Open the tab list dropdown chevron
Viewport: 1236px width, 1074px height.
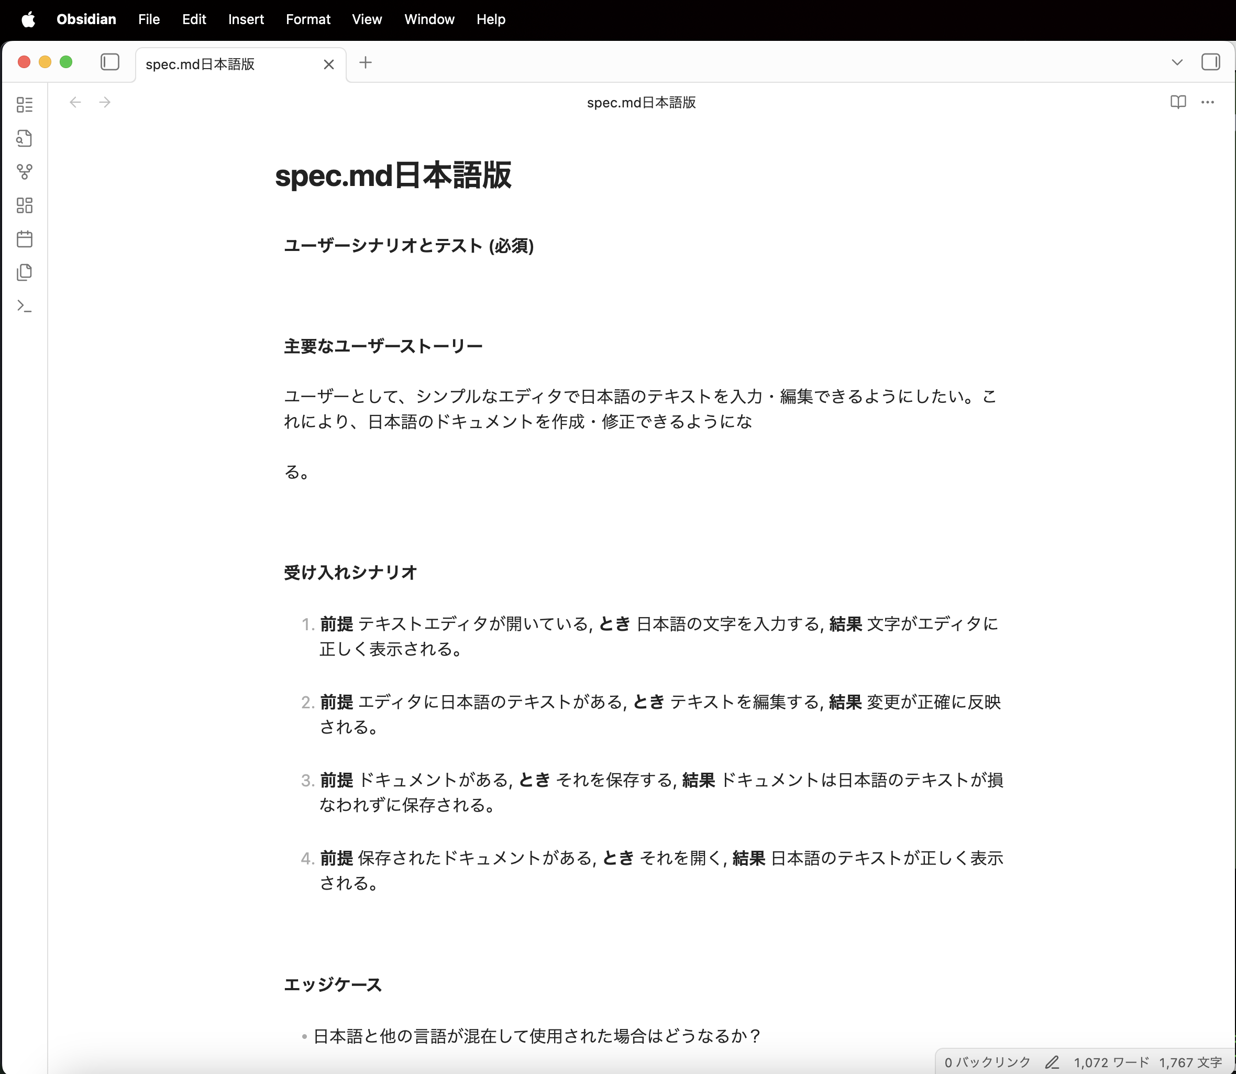coord(1176,62)
